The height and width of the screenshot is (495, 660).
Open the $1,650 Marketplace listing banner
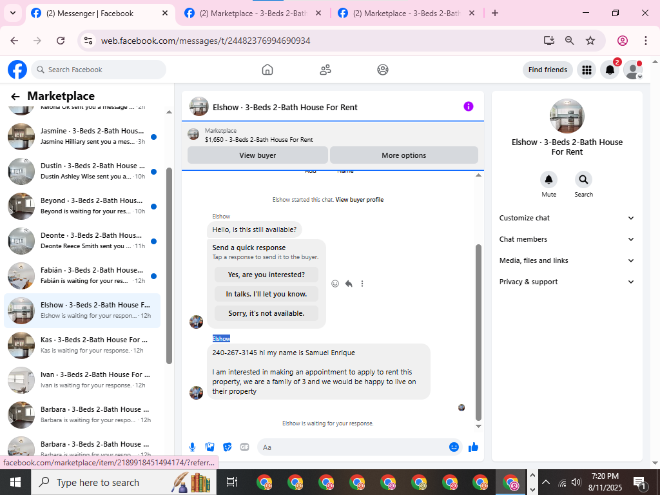tap(333, 135)
